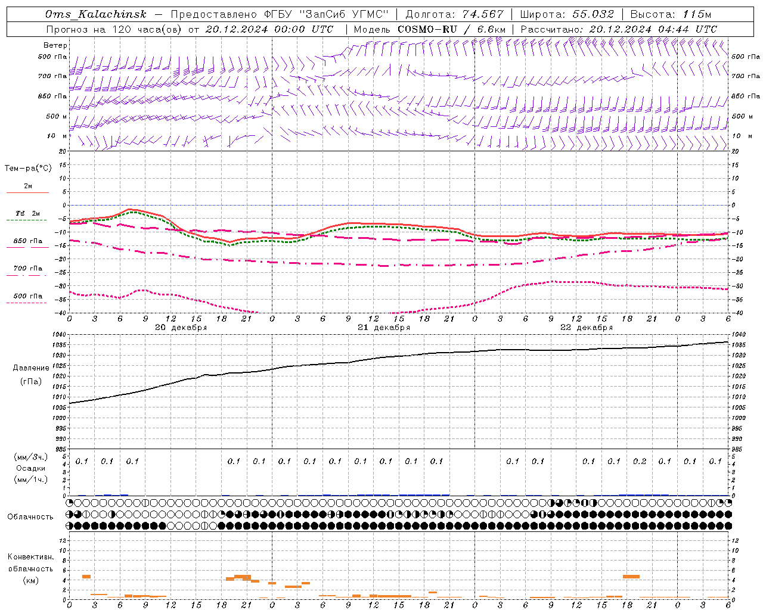Click the 'Ветер' wind panel label
The width and height of the screenshot is (763, 610).
[x=55, y=45]
